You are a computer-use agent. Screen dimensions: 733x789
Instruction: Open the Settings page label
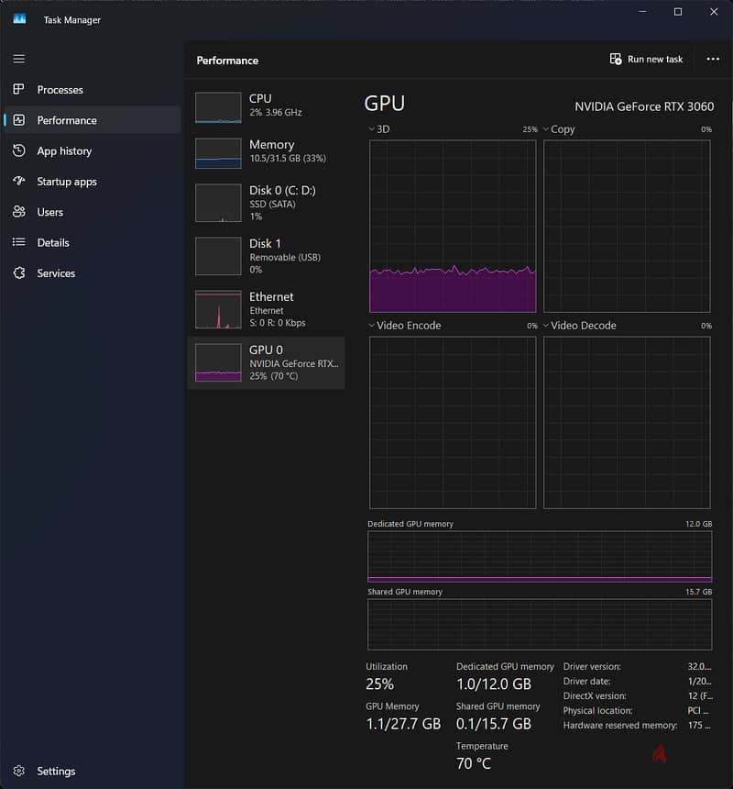[56, 771]
